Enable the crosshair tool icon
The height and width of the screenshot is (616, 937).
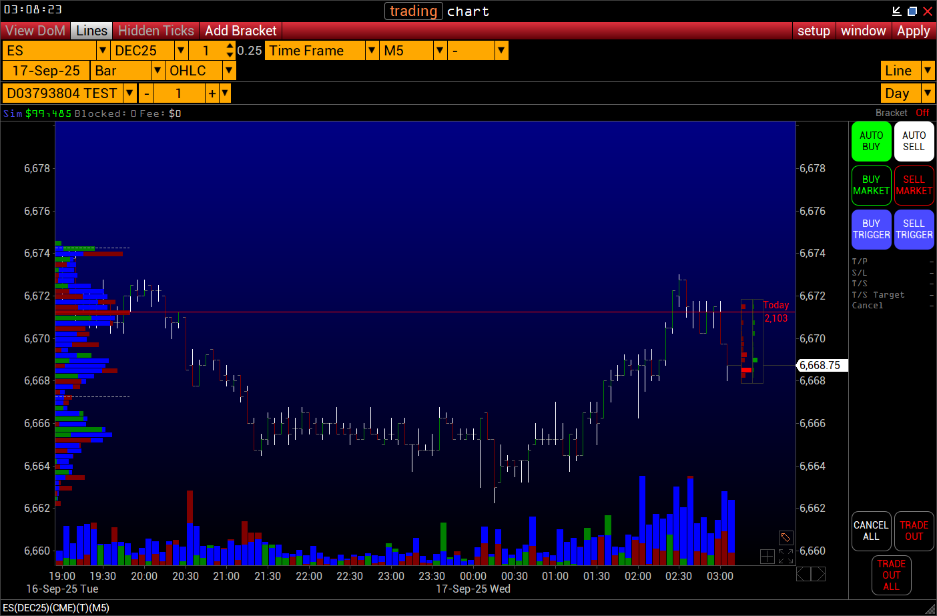click(x=767, y=556)
